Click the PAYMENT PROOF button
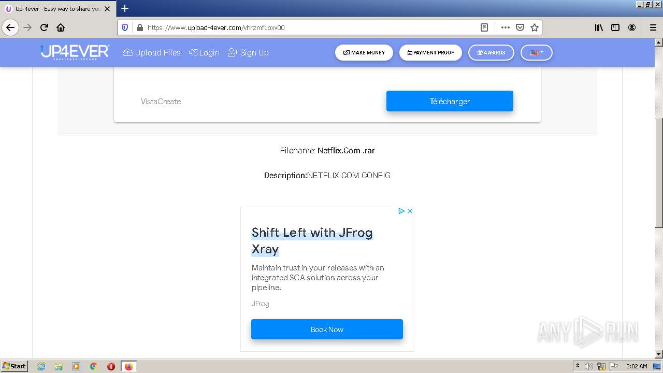This screenshot has width=663, height=373. pyautogui.click(x=430, y=52)
